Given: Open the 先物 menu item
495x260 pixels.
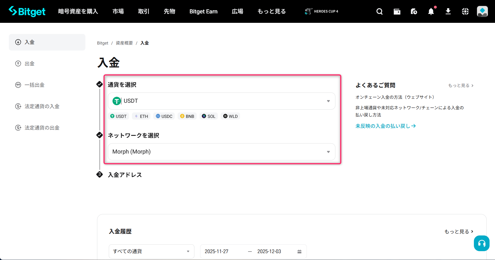Looking at the screenshot, I should coord(169,11).
